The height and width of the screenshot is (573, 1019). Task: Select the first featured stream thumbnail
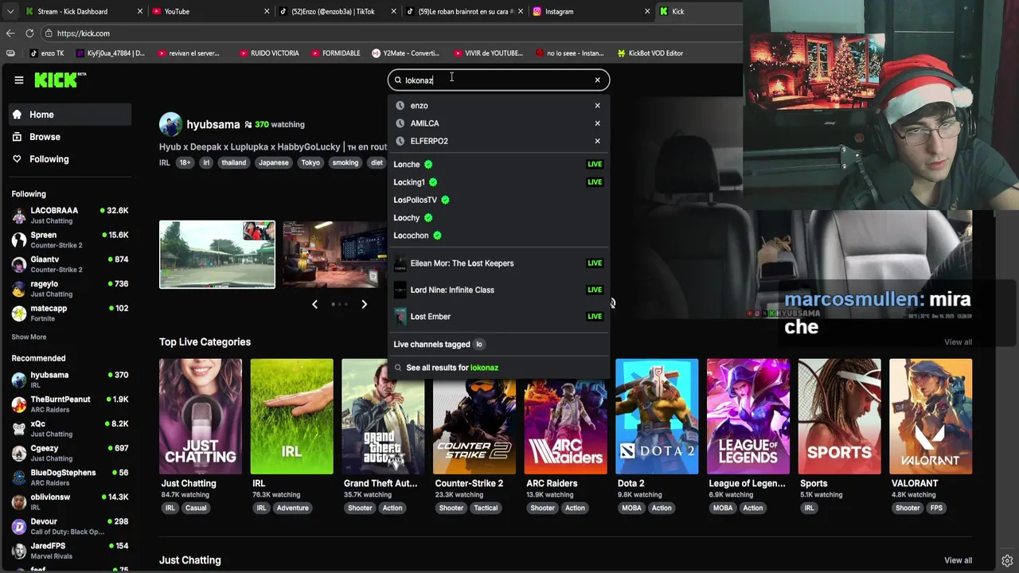(x=217, y=255)
